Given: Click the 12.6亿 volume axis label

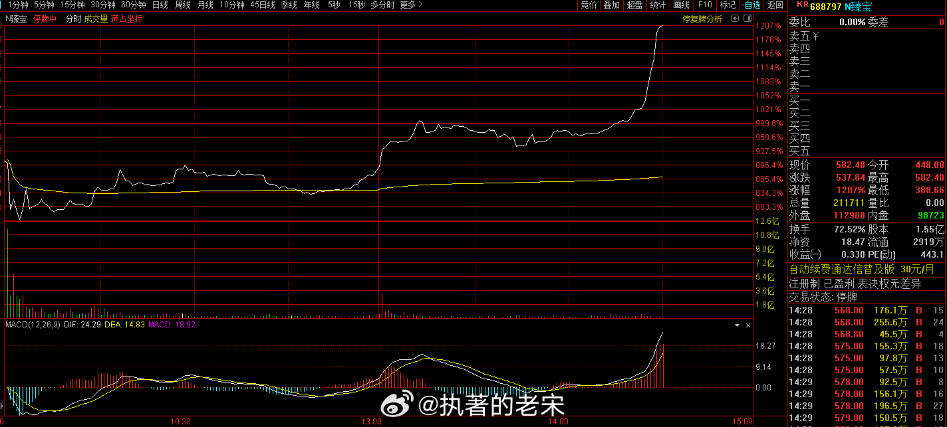Looking at the screenshot, I should point(766,221).
